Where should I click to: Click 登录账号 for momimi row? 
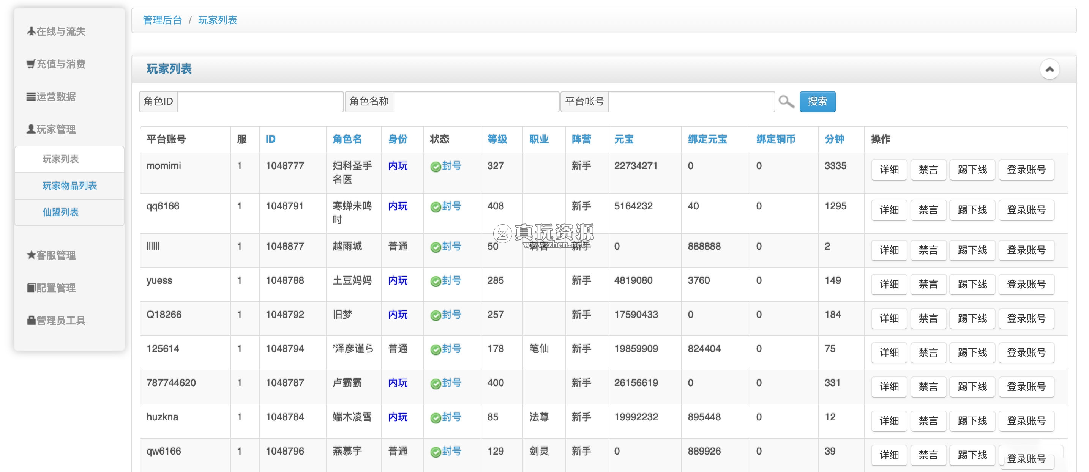pos(1026,170)
